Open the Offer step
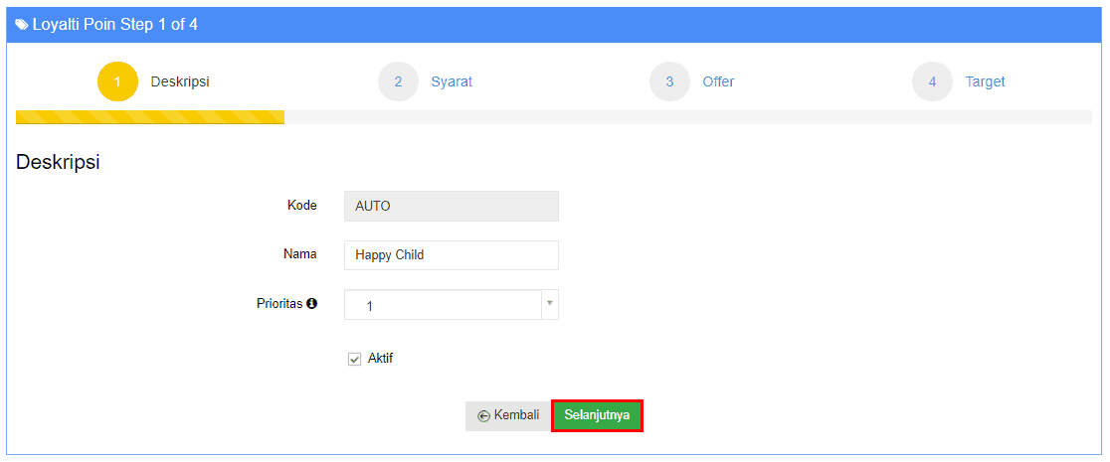Screen dimensions: 1110x462 718,81
